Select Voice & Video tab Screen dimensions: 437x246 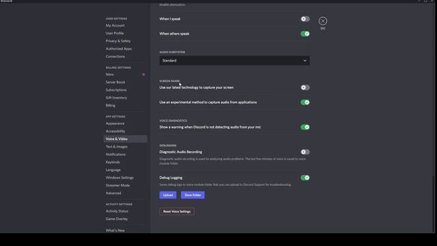tap(126, 139)
